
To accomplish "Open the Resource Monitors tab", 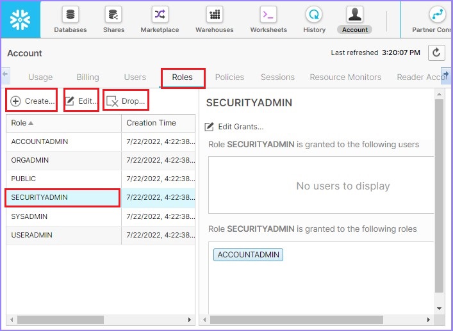I will point(345,77).
